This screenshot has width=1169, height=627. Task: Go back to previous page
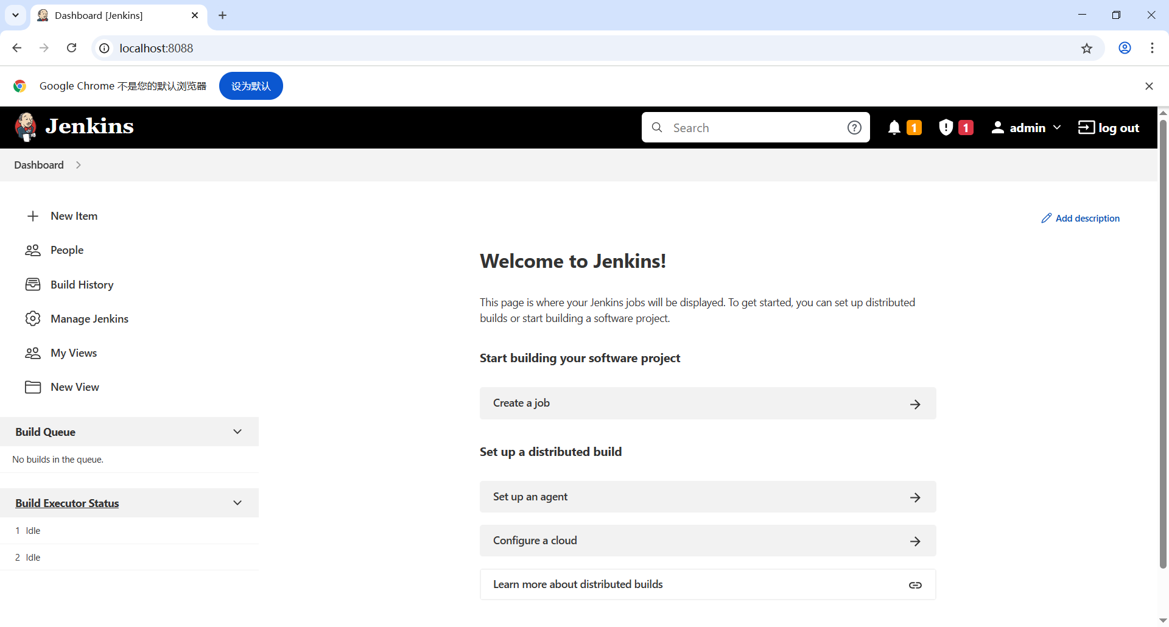pos(17,48)
